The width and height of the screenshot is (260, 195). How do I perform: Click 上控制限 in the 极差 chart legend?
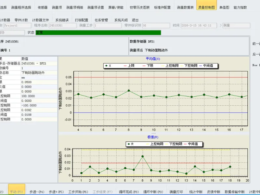[x=155, y=144]
